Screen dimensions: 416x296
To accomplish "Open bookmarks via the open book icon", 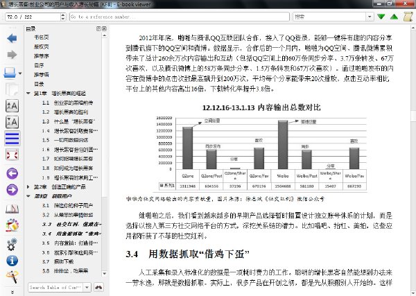I will coord(12,209).
